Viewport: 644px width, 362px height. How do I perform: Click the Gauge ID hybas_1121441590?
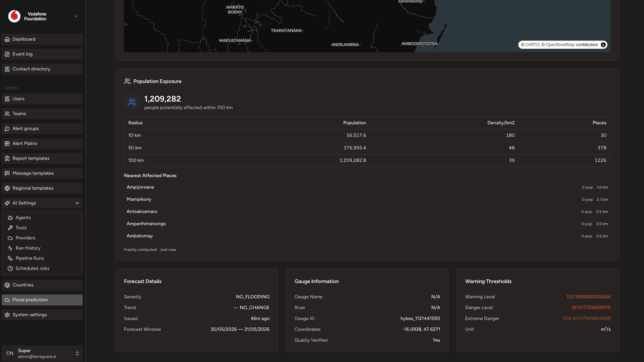coord(420,318)
